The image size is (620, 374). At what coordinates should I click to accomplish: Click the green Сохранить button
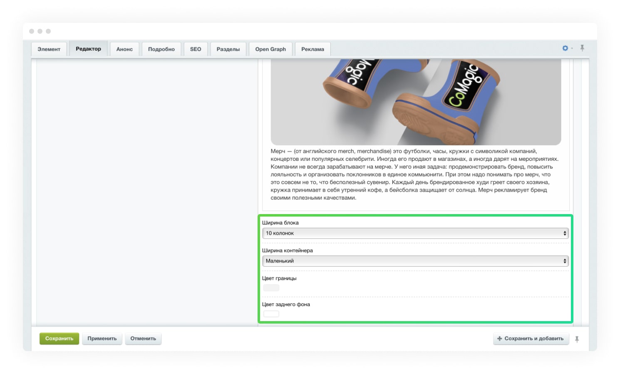tap(59, 339)
